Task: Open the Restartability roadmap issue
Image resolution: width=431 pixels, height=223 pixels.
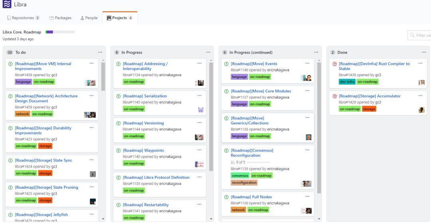Action: [146, 205]
